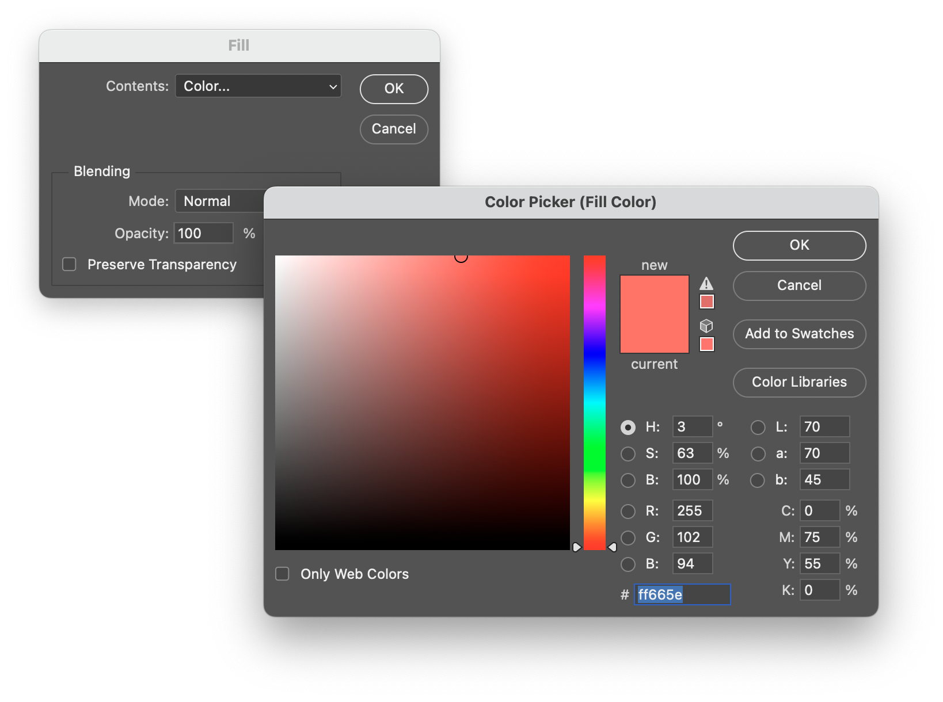This screenshot has width=943, height=702.
Task: Click the H hue value field
Action: (x=693, y=427)
